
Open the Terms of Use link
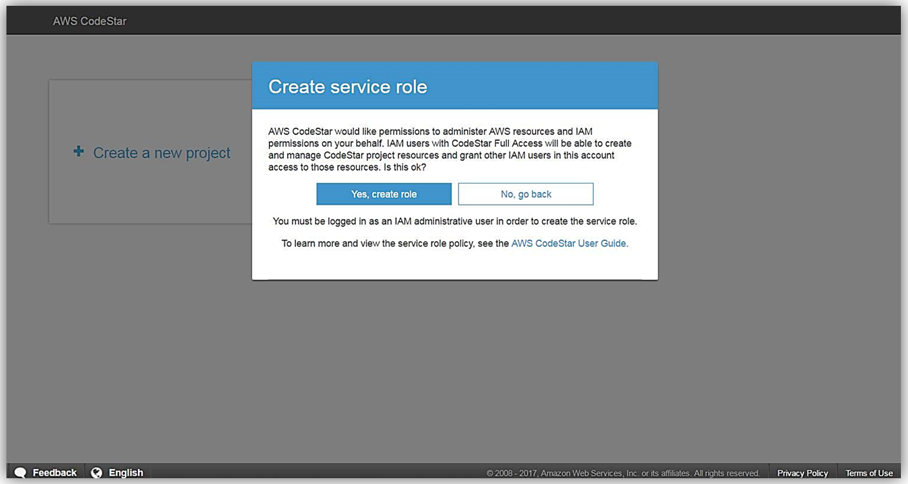869,473
